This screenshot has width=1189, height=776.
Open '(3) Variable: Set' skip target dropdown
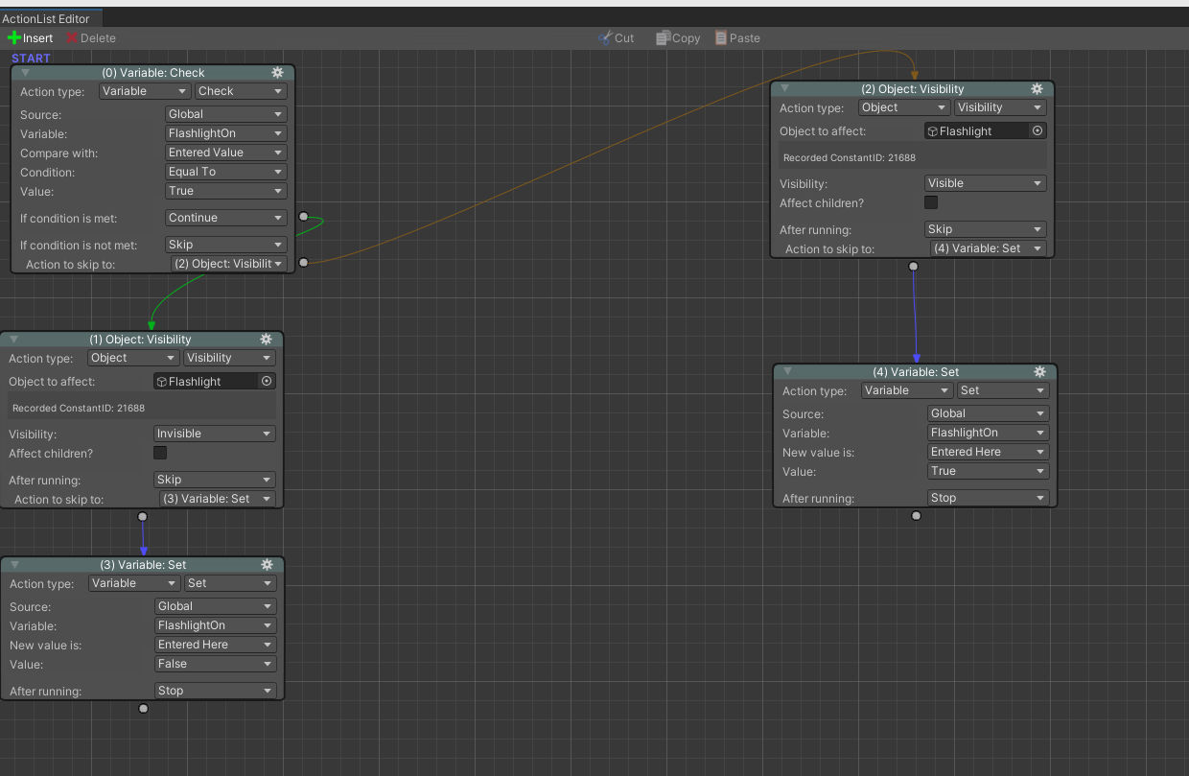tap(218, 499)
